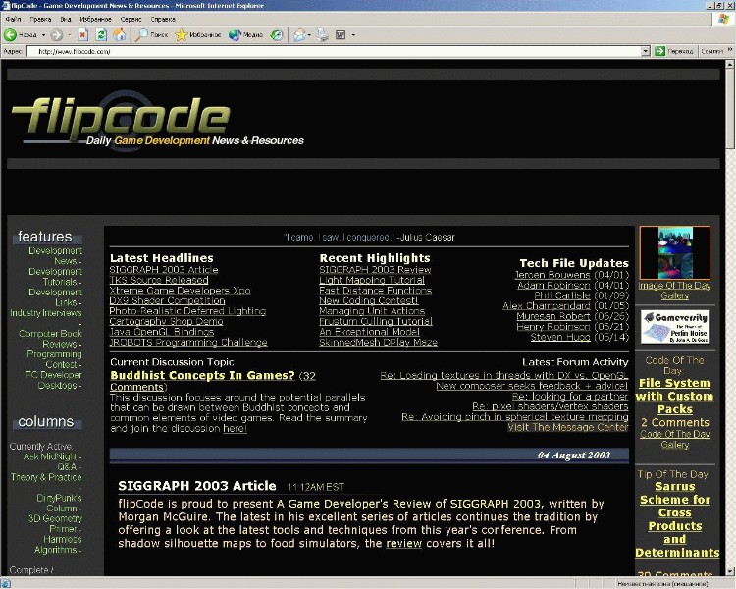Go back with the green Назад arrow
Viewport: 736px width, 589px height.
click(x=20, y=34)
